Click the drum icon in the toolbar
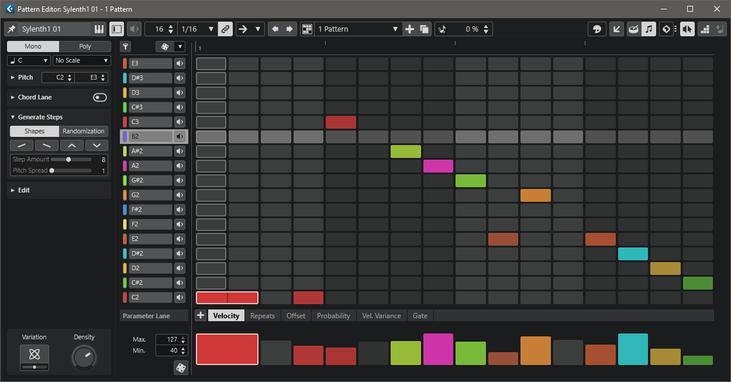This screenshot has width=731, height=382. coord(633,29)
